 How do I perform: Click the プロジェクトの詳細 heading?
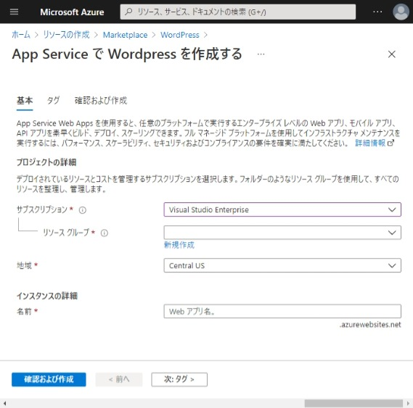(x=46, y=162)
